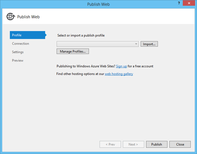Switch to the Settings step

[x=18, y=52]
